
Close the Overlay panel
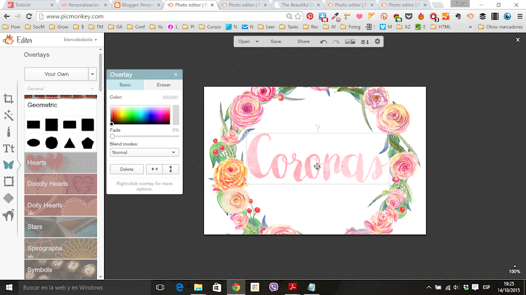coord(176,75)
